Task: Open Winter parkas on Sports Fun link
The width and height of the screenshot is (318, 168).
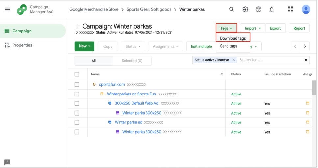Action: tap(131, 94)
